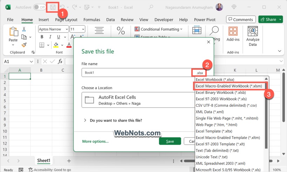Click the Undo arrow icon
This screenshot has width=287, height=172.
tap(62, 7)
